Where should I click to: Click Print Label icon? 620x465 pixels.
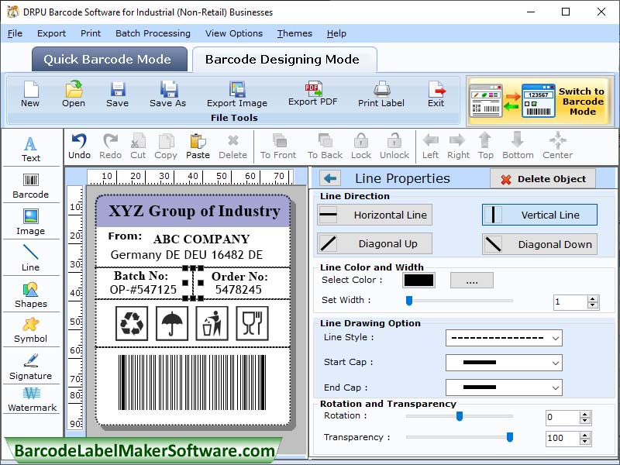pos(381,94)
